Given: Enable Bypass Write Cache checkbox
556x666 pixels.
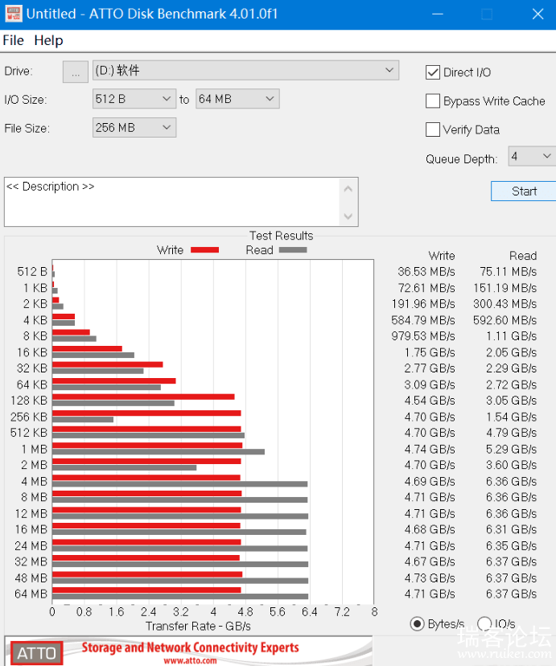Looking at the screenshot, I should click(x=432, y=101).
